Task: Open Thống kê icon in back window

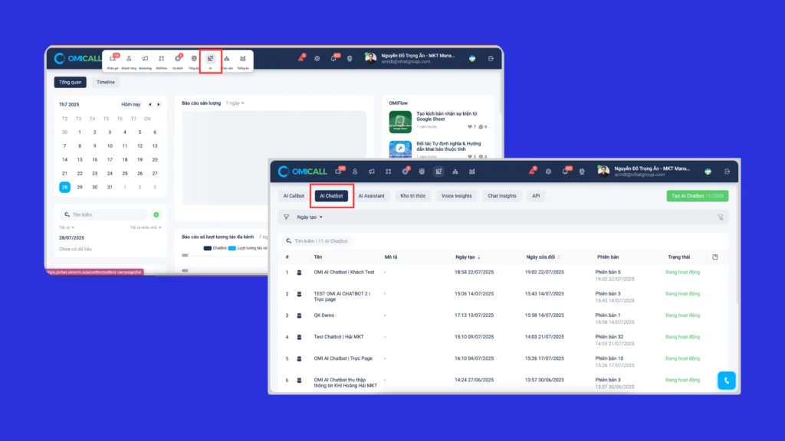Action: (x=243, y=60)
